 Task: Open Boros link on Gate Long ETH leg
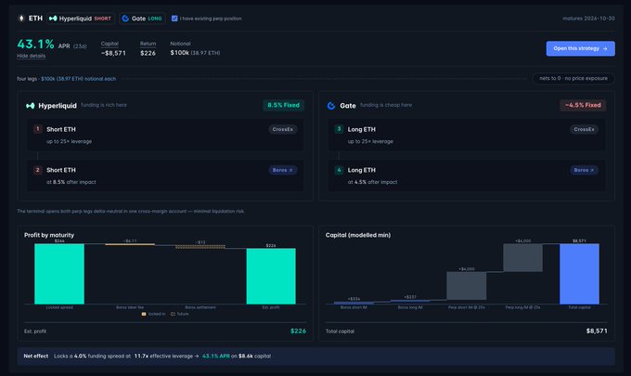point(584,170)
